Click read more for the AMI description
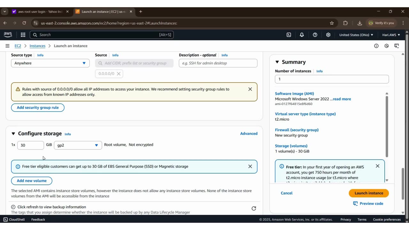The image size is (409, 230). (342, 99)
